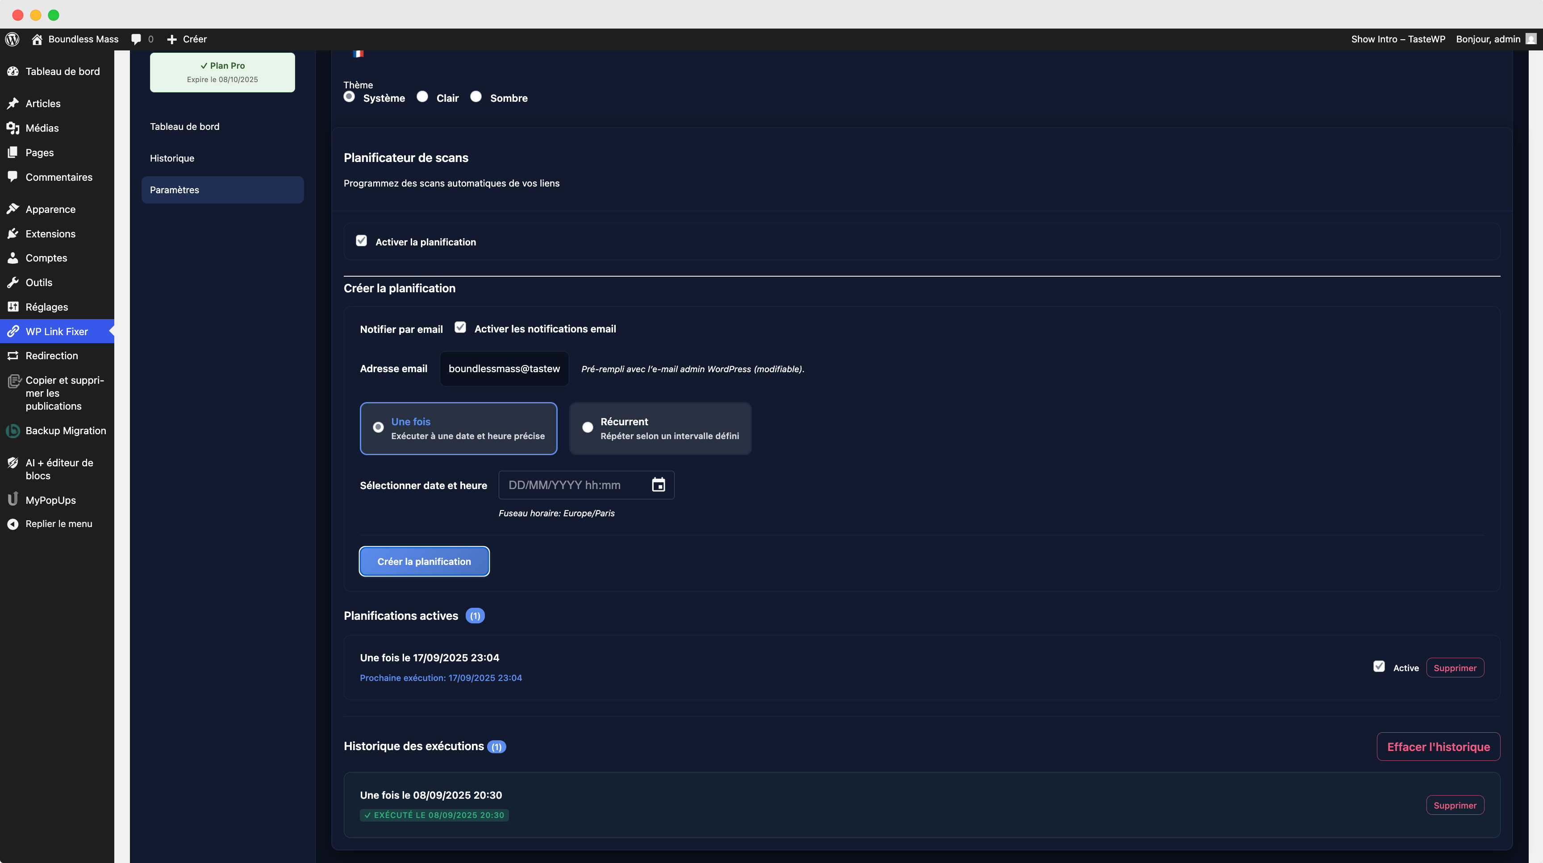This screenshot has width=1543, height=863.
Task: Click the Créer la planification button
Action: [x=424, y=561]
